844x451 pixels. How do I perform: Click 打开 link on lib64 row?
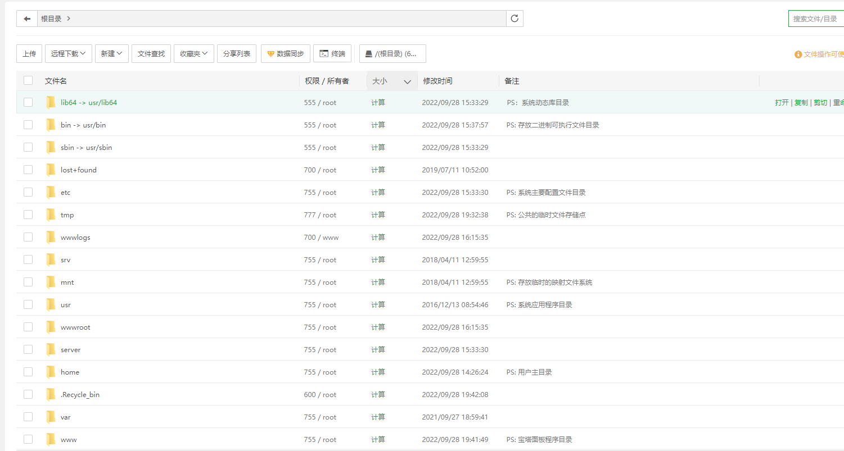pos(782,102)
